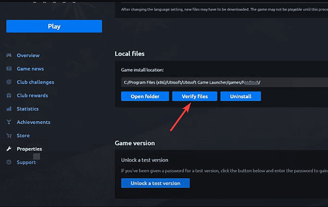Click the Statistics bar chart icon

[9, 109]
